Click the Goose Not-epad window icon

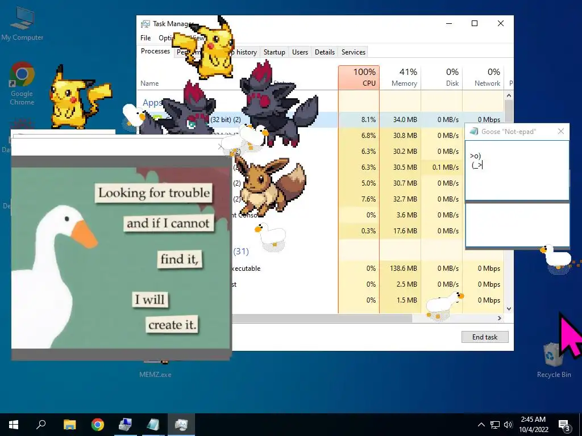click(473, 131)
